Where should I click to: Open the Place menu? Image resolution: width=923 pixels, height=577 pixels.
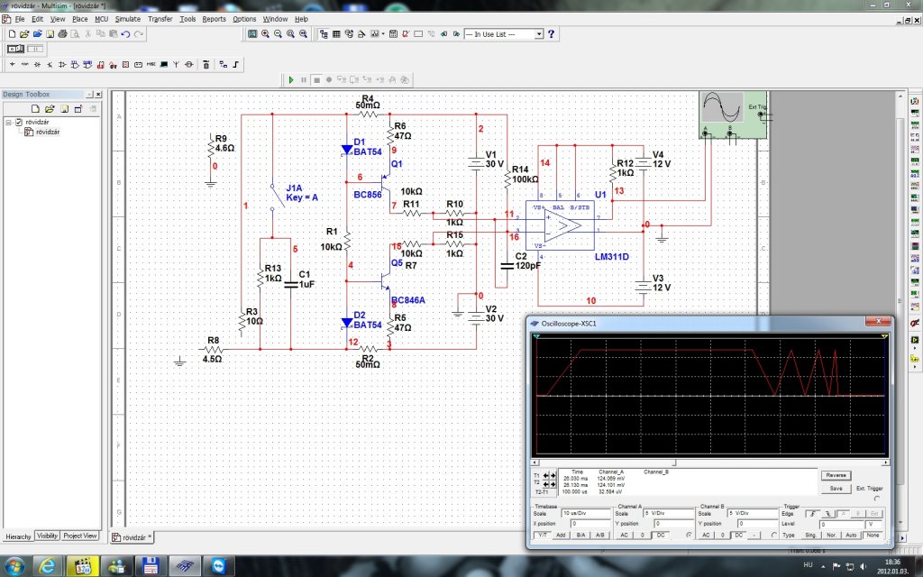pyautogui.click(x=79, y=19)
